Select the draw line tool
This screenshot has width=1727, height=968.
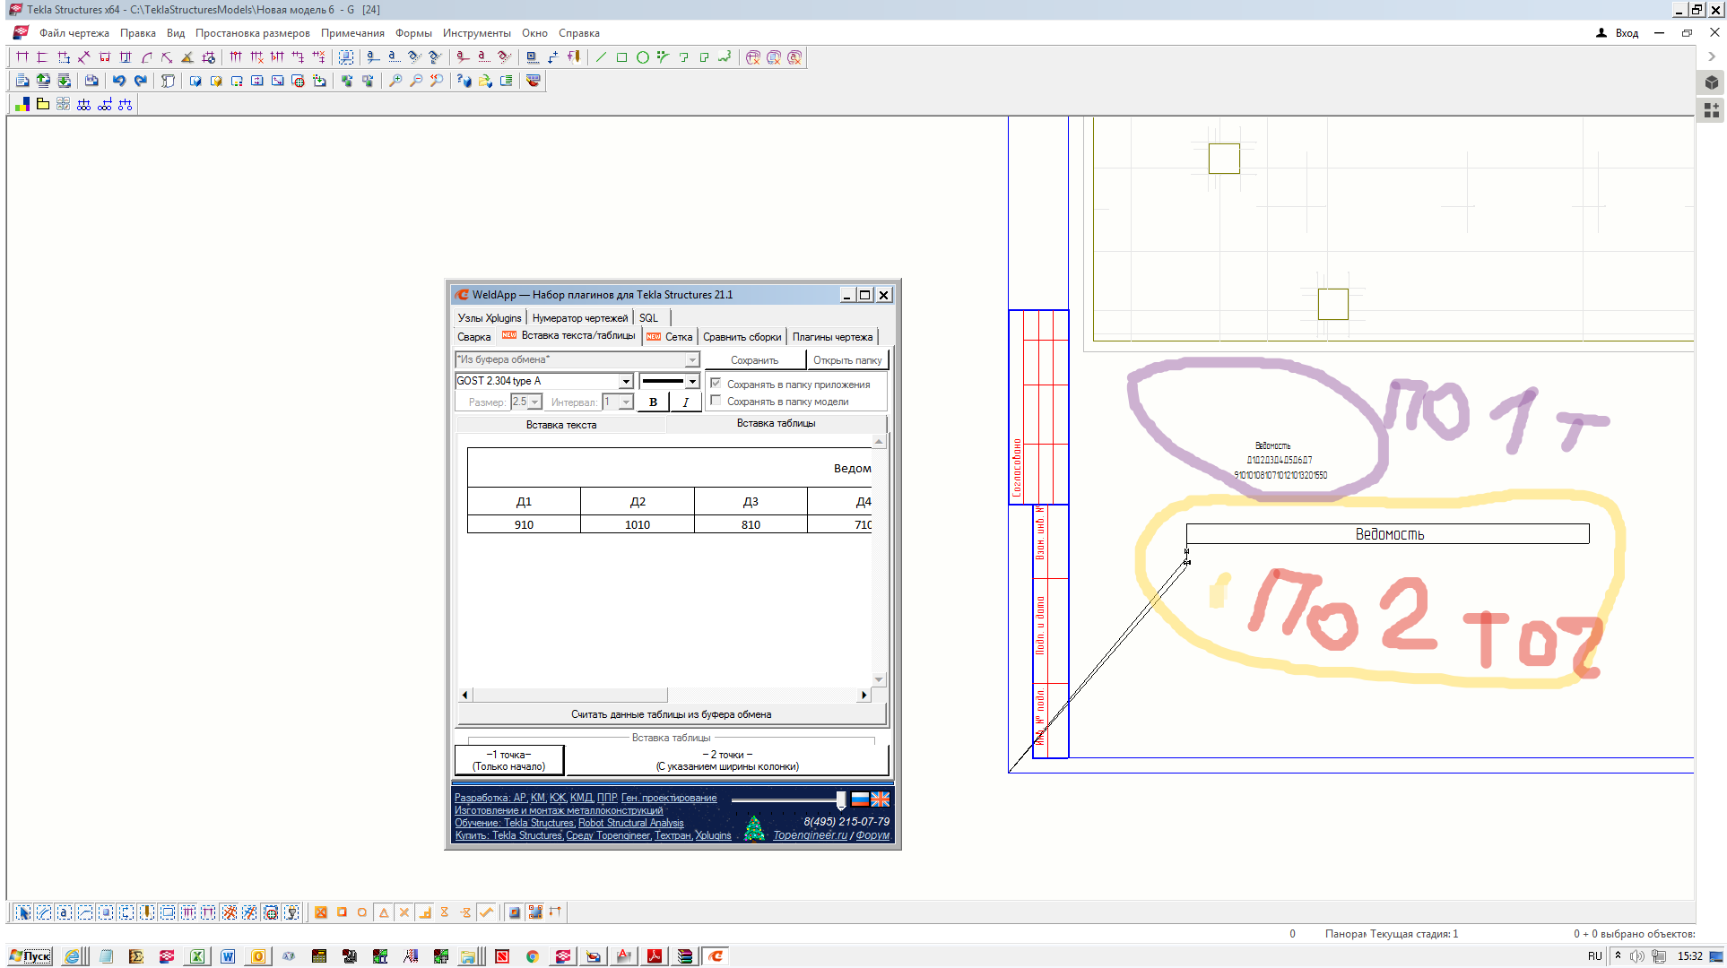click(x=601, y=57)
